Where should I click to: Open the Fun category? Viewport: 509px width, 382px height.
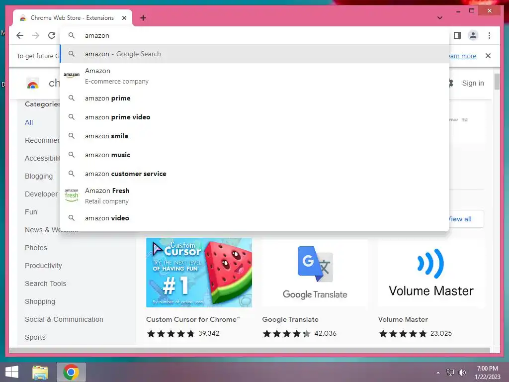(31, 212)
